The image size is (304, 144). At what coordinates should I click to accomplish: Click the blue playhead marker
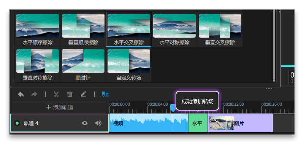pos(173,108)
